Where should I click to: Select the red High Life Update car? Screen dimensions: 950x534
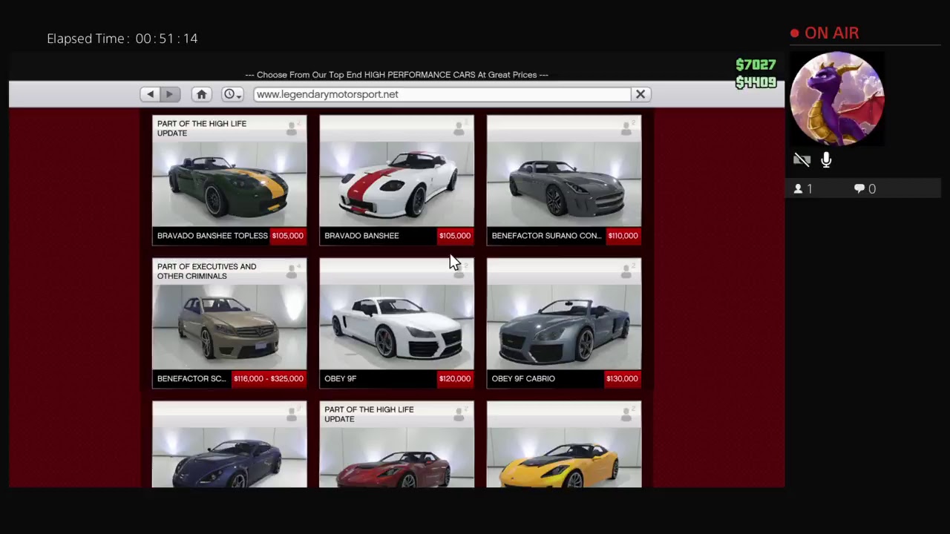tap(396, 458)
